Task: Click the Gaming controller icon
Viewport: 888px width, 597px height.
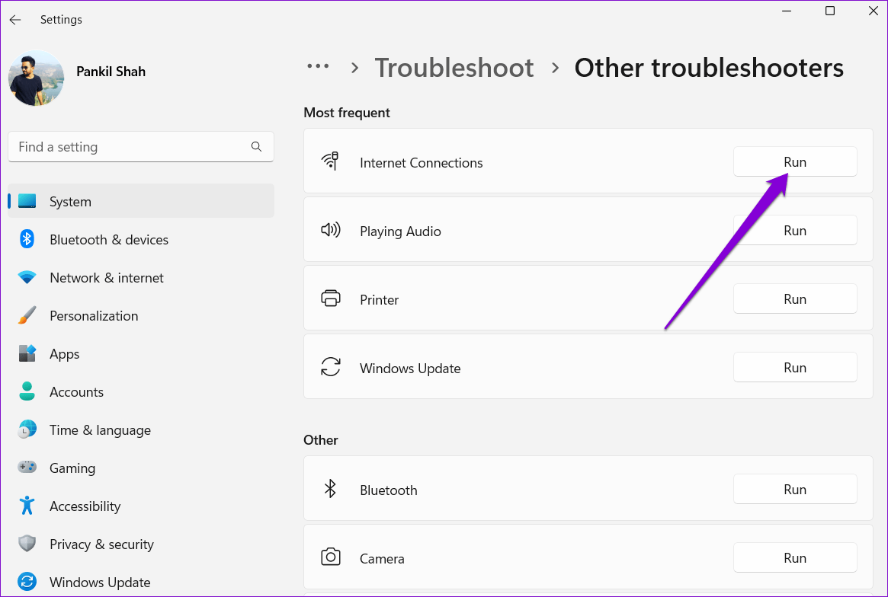Action: (27, 468)
